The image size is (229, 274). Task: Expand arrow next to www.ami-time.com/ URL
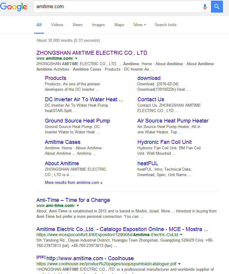coord(78,206)
